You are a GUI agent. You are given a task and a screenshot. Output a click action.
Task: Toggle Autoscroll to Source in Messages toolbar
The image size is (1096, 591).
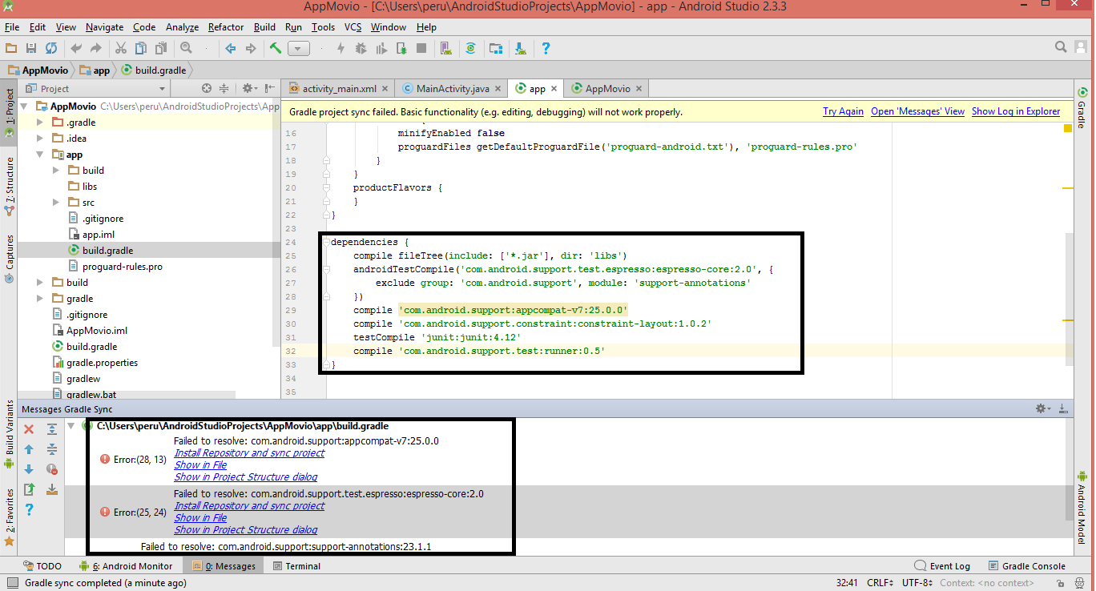click(x=51, y=489)
